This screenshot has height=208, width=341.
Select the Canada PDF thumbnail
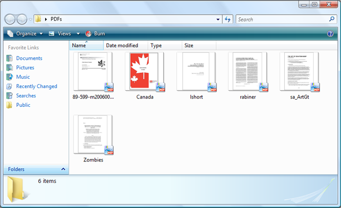coord(145,72)
